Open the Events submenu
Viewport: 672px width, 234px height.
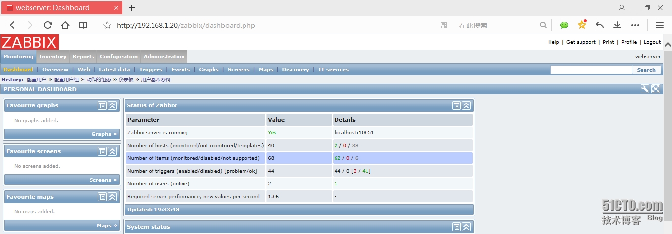[x=181, y=70]
